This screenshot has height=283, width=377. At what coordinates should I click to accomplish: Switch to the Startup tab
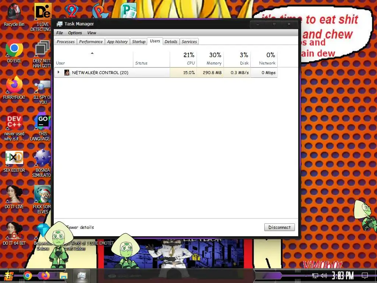[139, 42]
